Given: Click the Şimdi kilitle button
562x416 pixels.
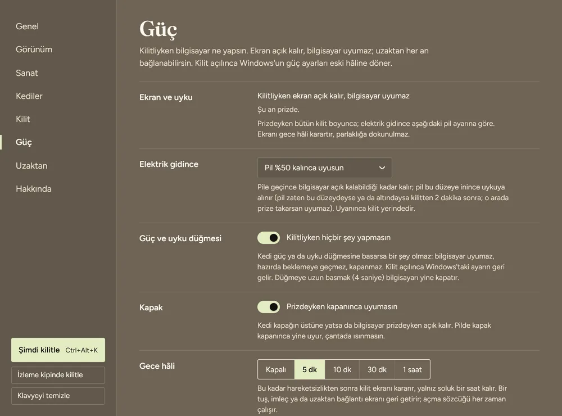Looking at the screenshot, I should 58,350.
